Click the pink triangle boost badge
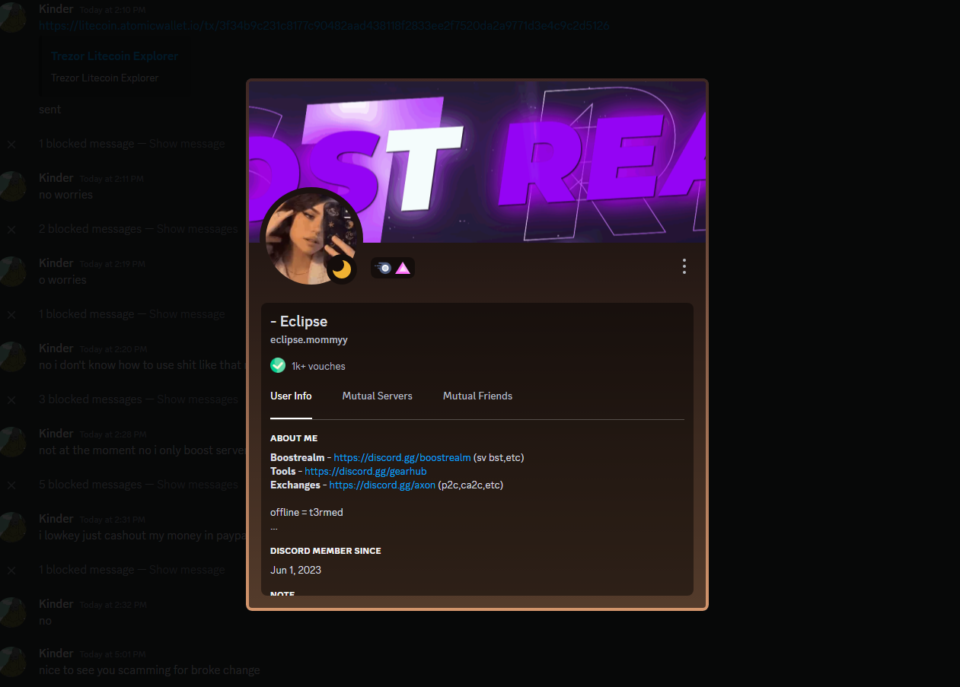The image size is (960, 687). (x=403, y=268)
